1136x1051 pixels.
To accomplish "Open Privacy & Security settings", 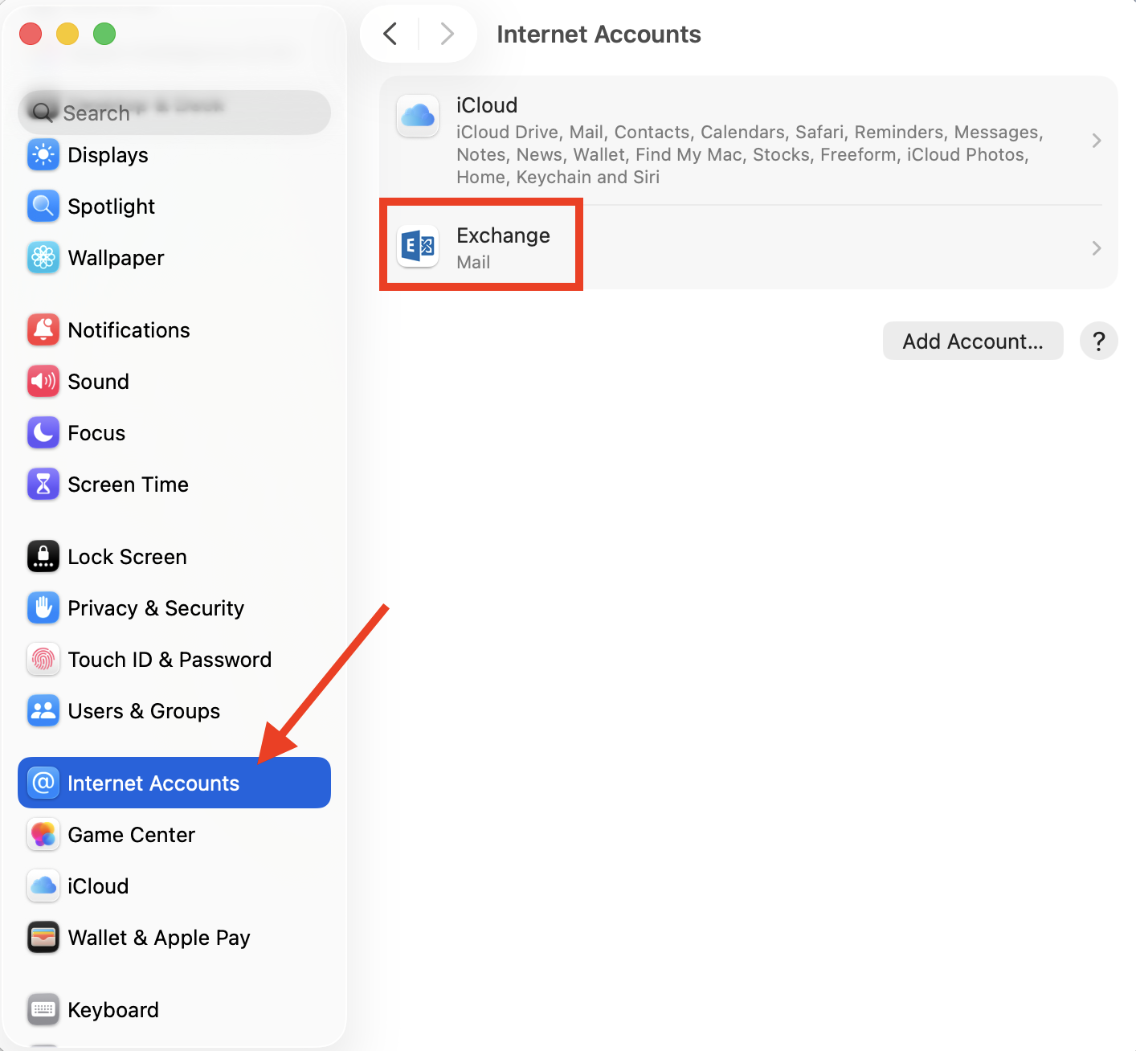I will tap(156, 608).
